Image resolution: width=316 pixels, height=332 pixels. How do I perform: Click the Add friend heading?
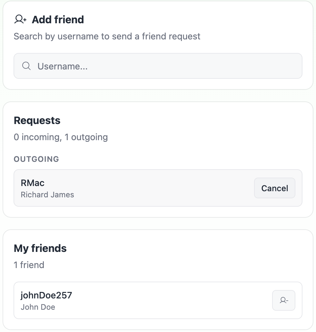pos(58,19)
